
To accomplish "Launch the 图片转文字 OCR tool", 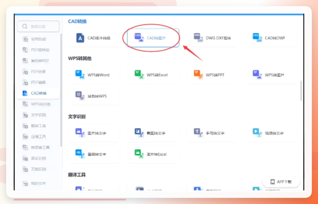I will 94,133.
